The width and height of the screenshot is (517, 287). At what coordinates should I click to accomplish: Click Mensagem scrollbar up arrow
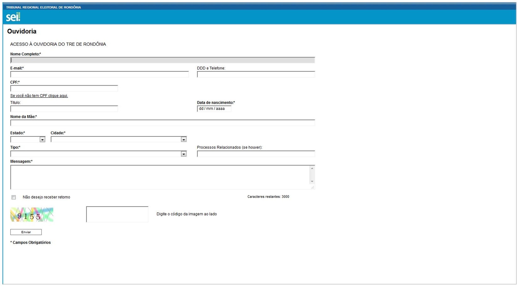click(312, 169)
